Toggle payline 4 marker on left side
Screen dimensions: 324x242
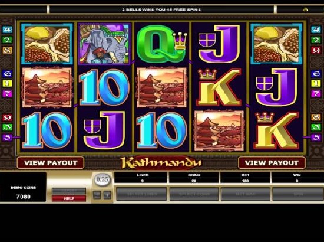pos(7,30)
